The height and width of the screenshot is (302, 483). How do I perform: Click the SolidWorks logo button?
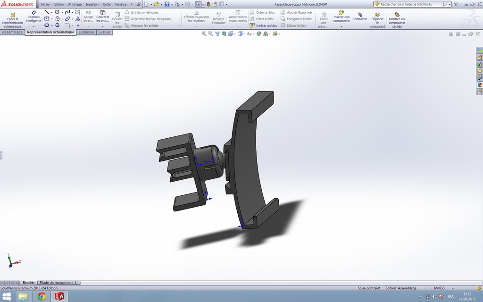[17, 4]
